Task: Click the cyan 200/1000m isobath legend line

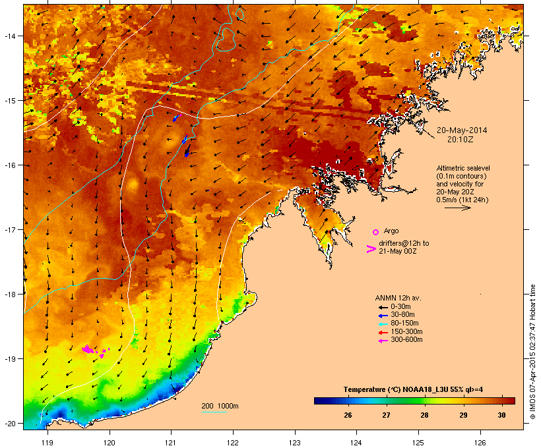Action: coord(214,412)
